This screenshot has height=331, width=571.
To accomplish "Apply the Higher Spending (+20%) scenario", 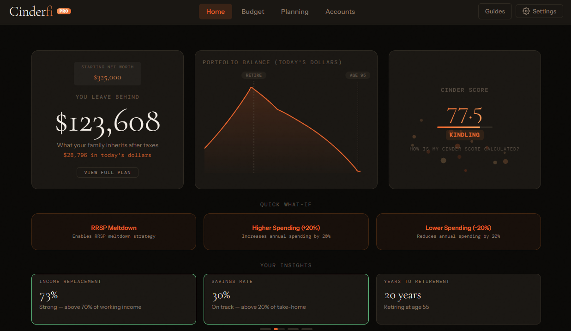I will (286, 232).
